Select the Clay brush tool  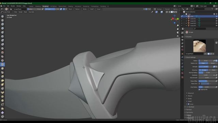tap(2, 24)
